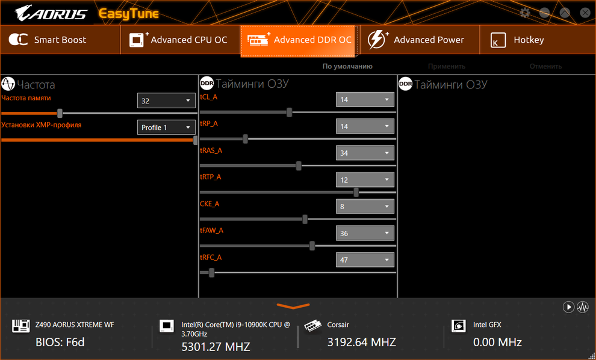Viewport: 596px width, 360px height.
Task: Minimize the EasyTune window
Action: coord(545,13)
